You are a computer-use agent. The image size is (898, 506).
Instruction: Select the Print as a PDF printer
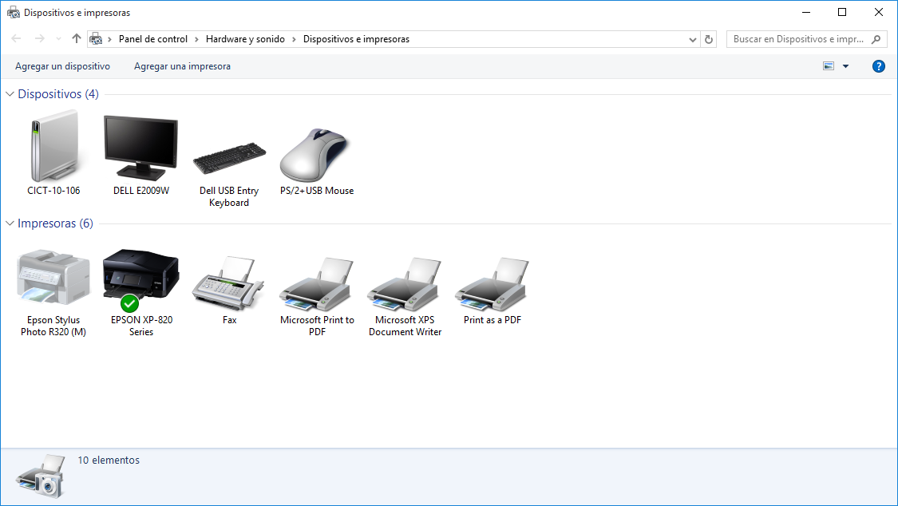[x=492, y=283]
